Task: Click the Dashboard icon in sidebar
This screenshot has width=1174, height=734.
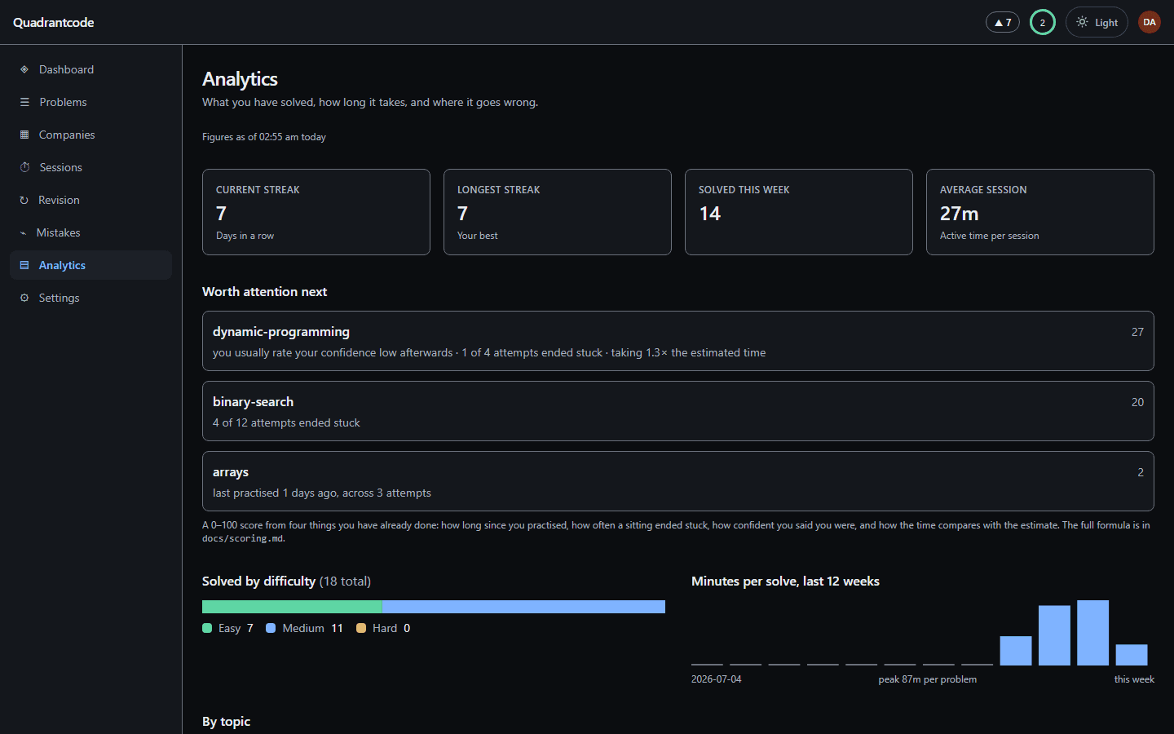Action: point(24,69)
